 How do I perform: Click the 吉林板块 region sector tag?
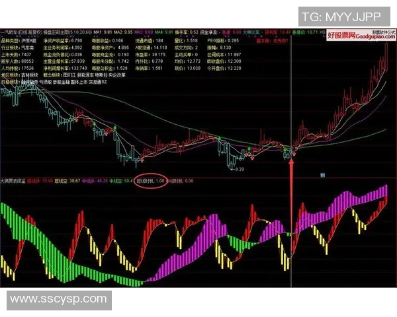coord(30,75)
